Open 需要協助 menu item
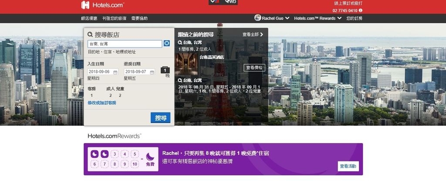This screenshot has height=181, width=446. pos(139,18)
